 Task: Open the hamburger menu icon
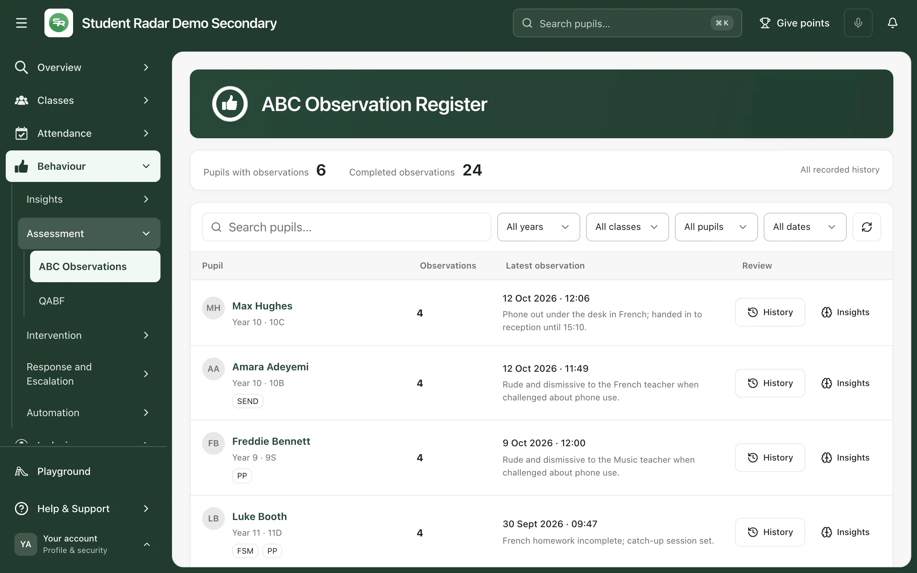click(21, 23)
